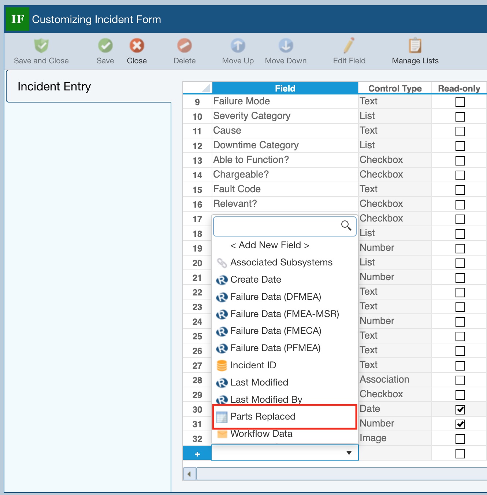Click the plus button to add row
The image size is (487, 495).
point(197,454)
